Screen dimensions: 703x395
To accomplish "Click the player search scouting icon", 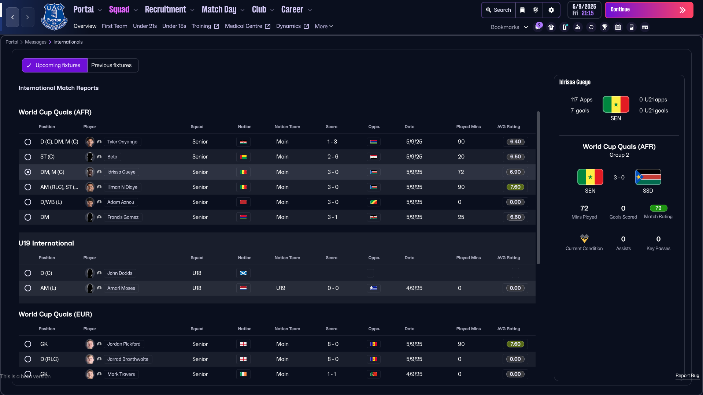I will 578,27.
